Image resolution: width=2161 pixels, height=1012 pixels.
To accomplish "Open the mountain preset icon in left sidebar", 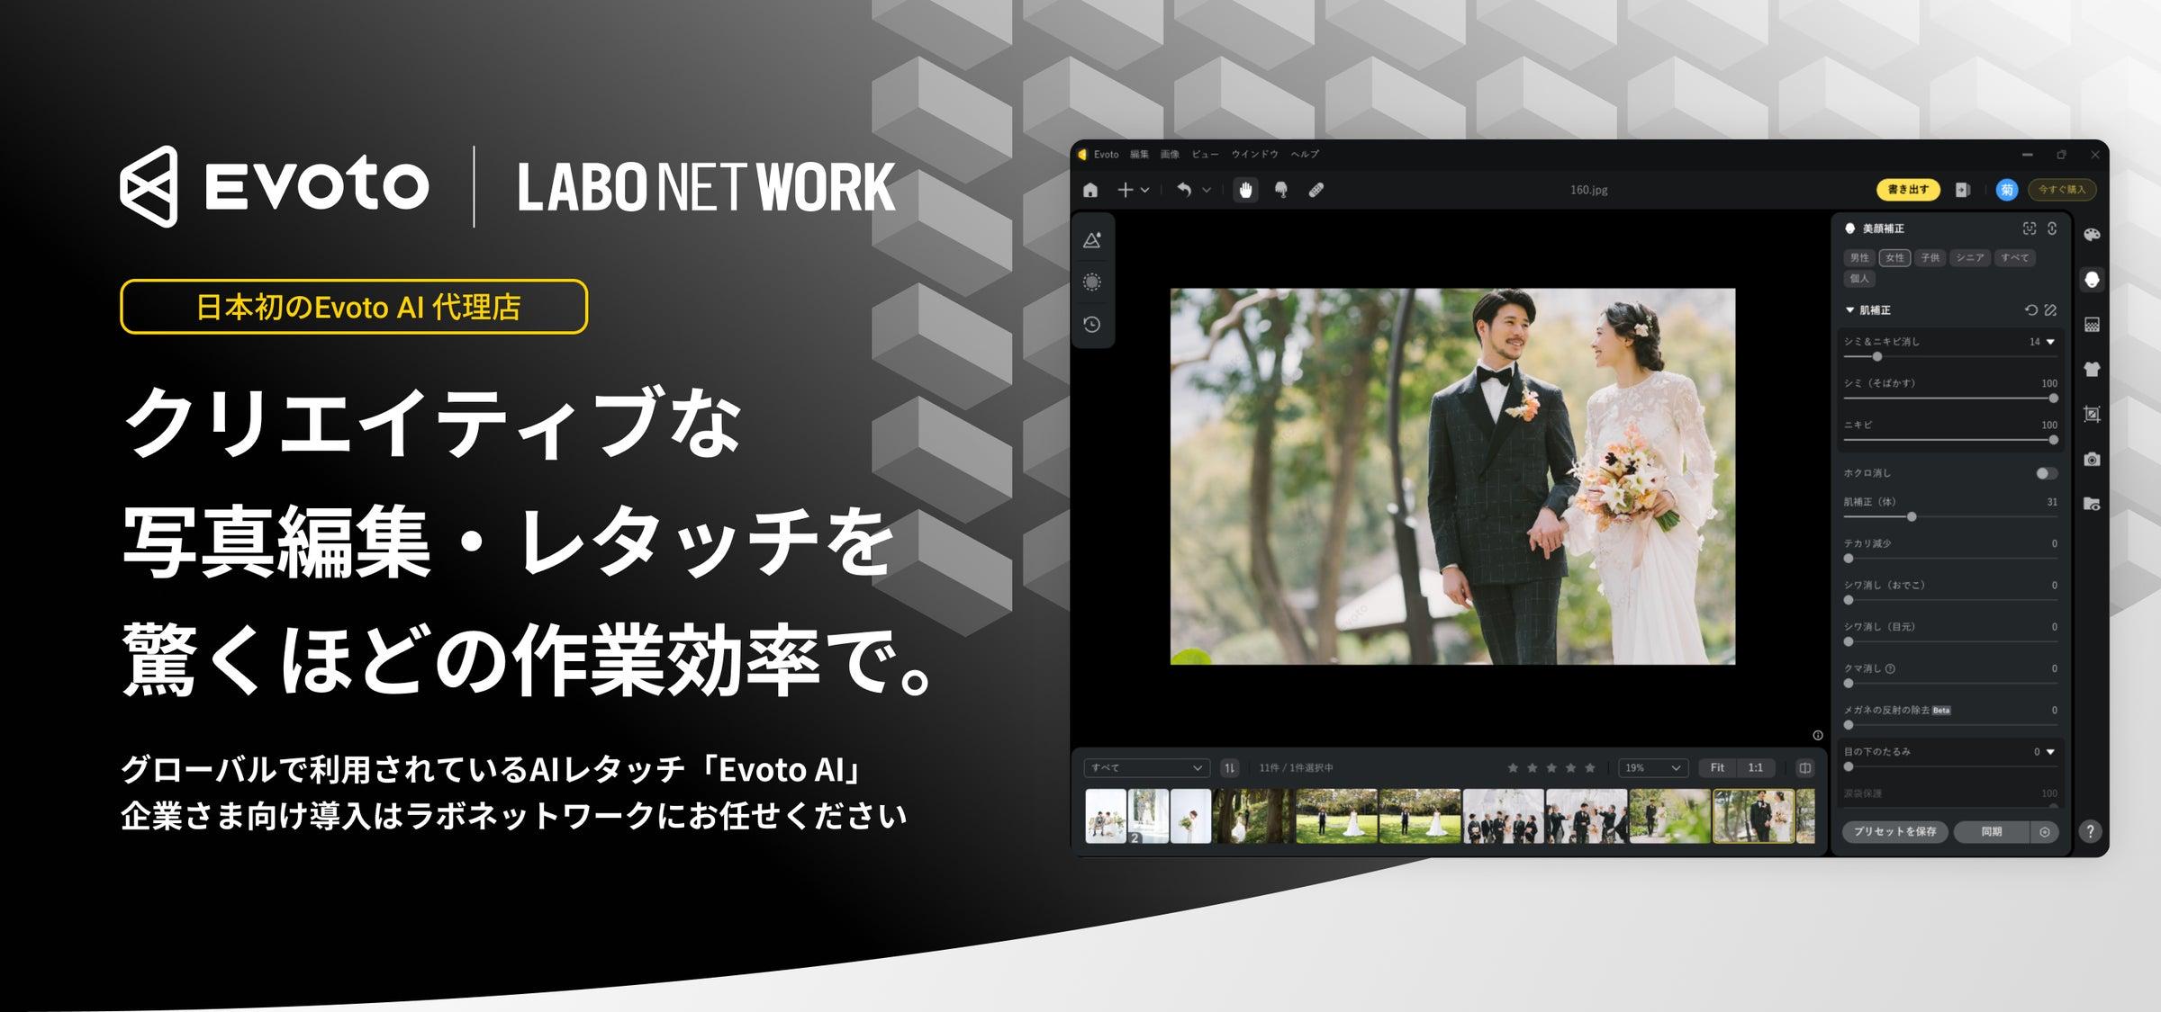I will click(1092, 240).
